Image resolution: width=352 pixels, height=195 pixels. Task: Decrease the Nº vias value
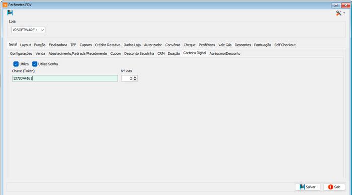(x=135, y=80)
